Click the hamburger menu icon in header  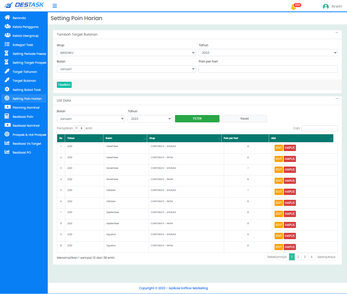tap(55, 6)
